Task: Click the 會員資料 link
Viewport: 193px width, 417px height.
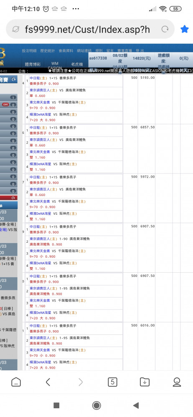Action: pos(66,50)
